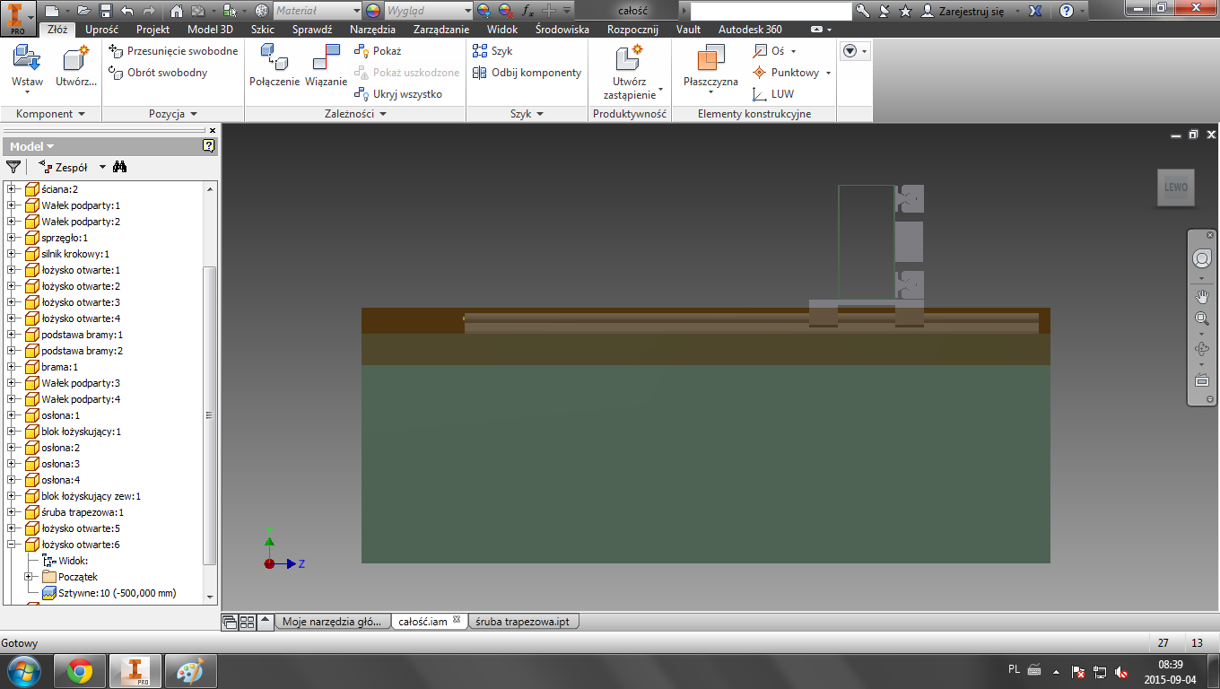Viewport: 1220px width, 689px height.
Task: Open Google Chrome from the taskbar
Action: [79, 671]
